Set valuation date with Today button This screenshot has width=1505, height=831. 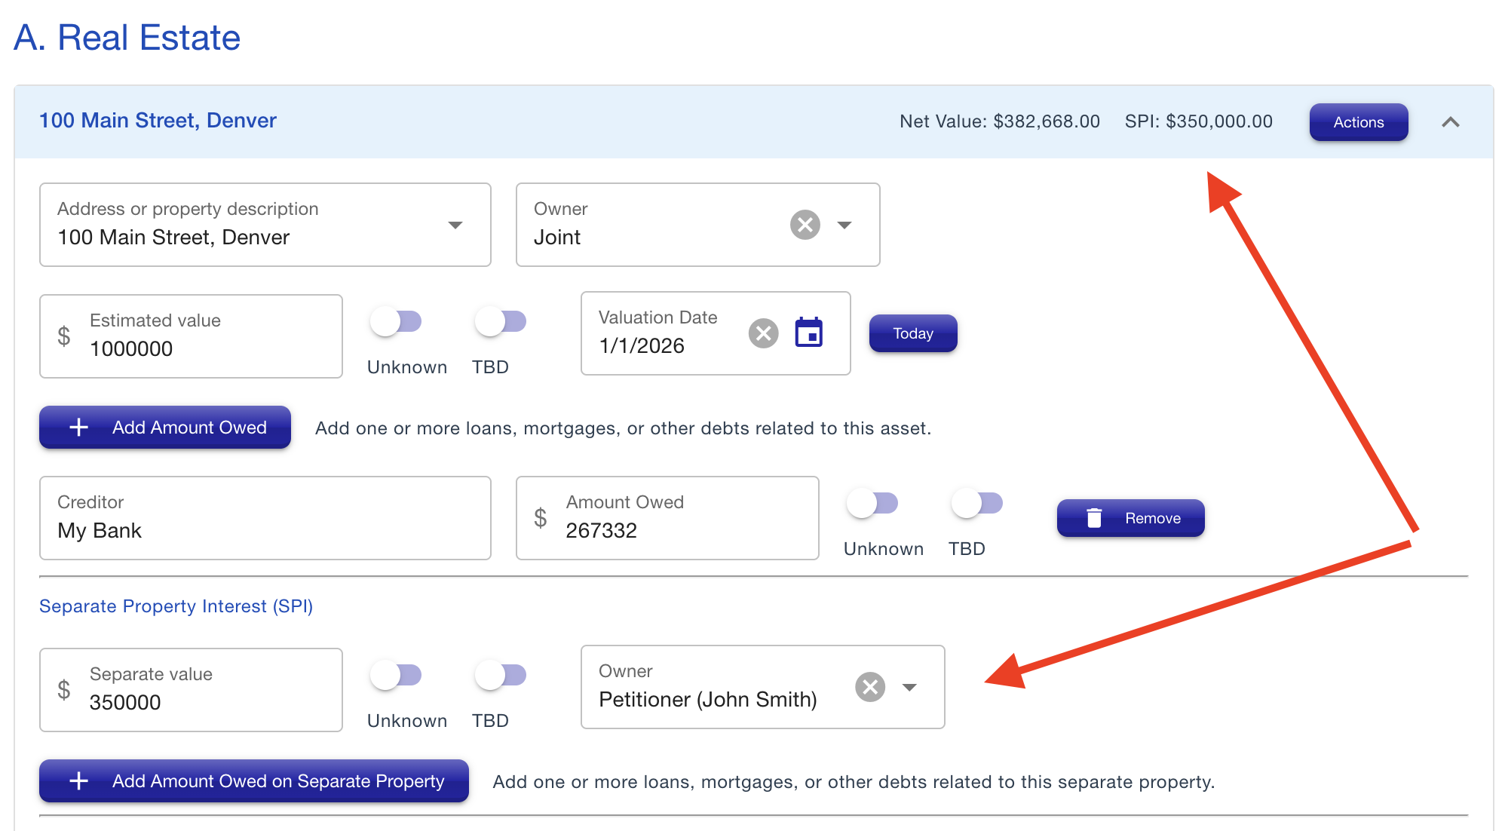912,333
